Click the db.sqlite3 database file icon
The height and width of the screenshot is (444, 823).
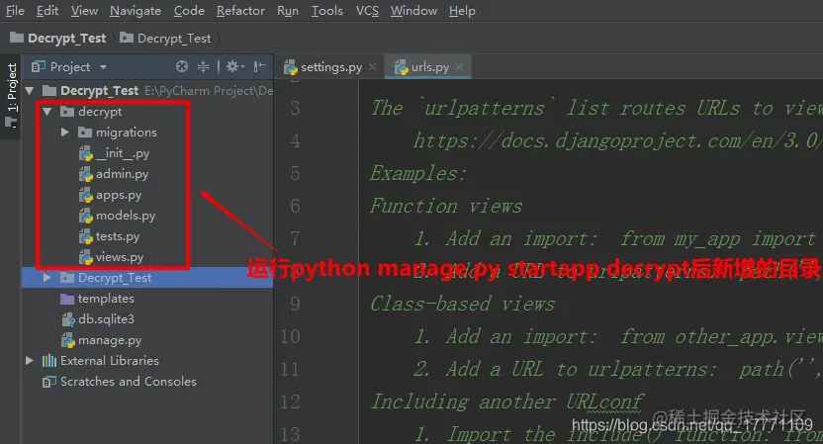coord(68,319)
